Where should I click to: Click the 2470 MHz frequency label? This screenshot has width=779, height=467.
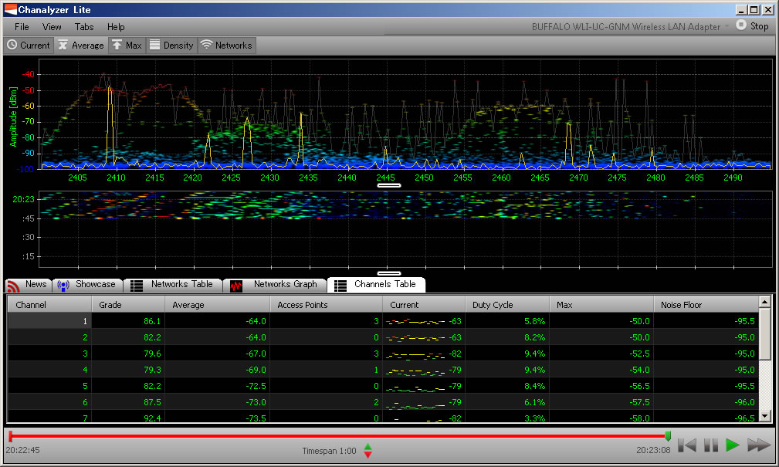578,178
